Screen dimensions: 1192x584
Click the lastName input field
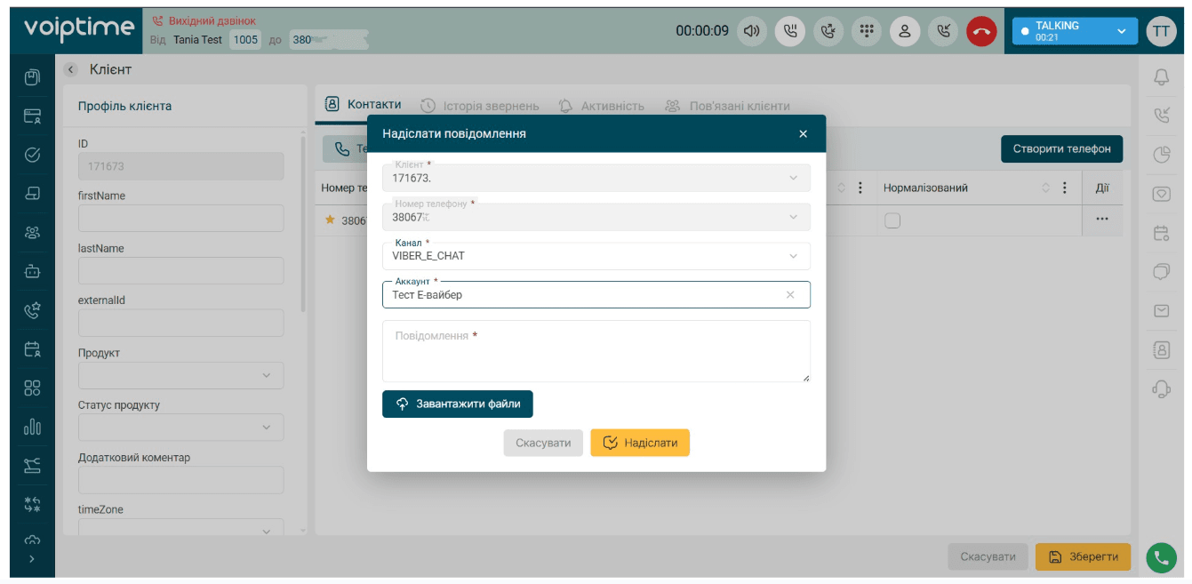tap(180, 271)
